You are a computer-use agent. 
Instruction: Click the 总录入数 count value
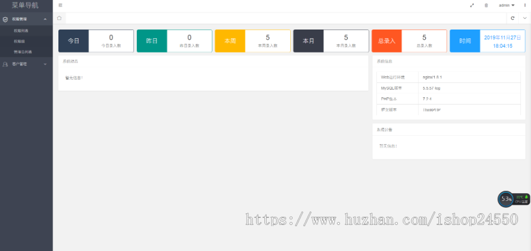424,37
